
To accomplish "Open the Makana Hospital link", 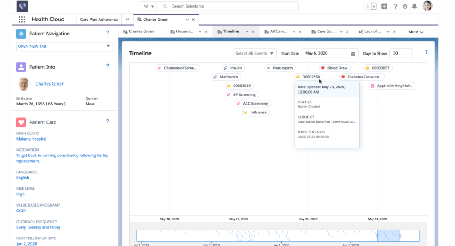I will coord(32,139).
